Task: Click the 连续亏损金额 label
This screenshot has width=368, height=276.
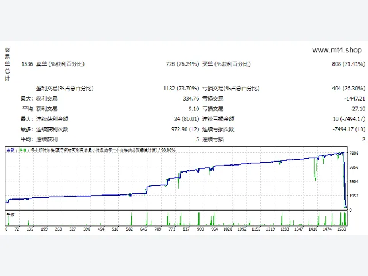Action: (x=218, y=119)
